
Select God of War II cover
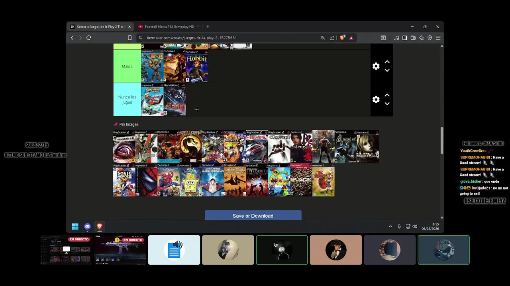[323, 147]
